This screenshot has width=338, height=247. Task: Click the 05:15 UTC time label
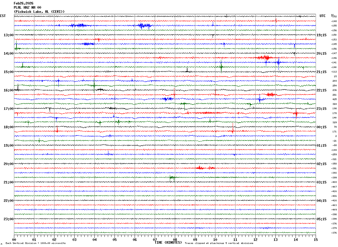pyautogui.click(x=322, y=219)
